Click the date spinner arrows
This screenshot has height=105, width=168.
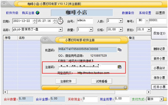click(35, 21)
